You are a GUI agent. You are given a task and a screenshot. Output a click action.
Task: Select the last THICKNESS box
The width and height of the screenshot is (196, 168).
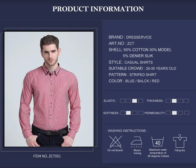186,101
